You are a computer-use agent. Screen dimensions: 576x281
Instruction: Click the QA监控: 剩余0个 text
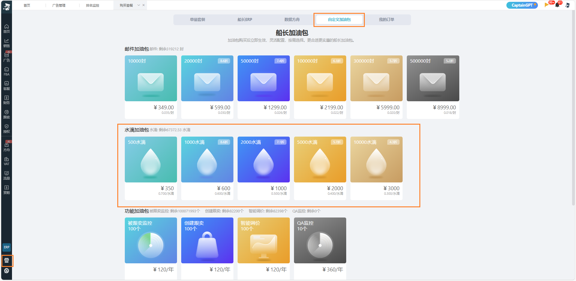(307, 211)
